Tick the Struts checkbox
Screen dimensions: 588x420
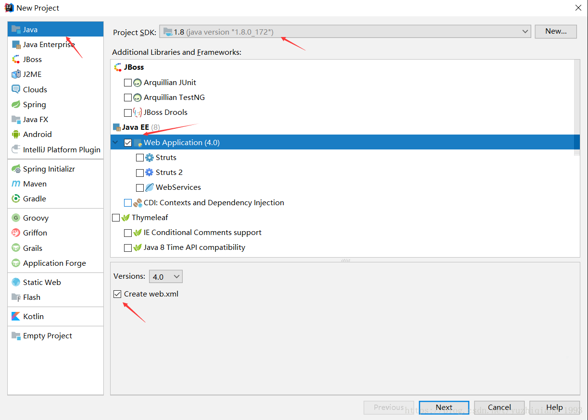pyautogui.click(x=140, y=158)
